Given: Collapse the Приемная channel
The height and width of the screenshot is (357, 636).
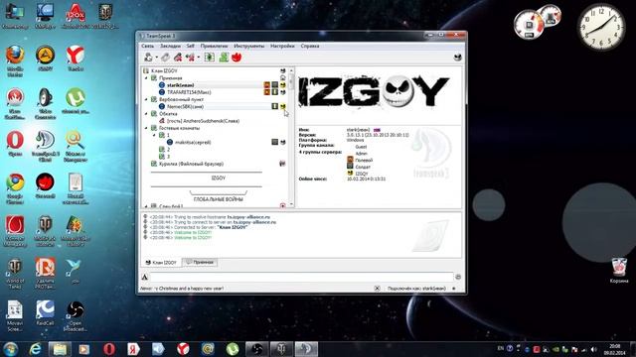Looking at the screenshot, I should click(x=146, y=78).
